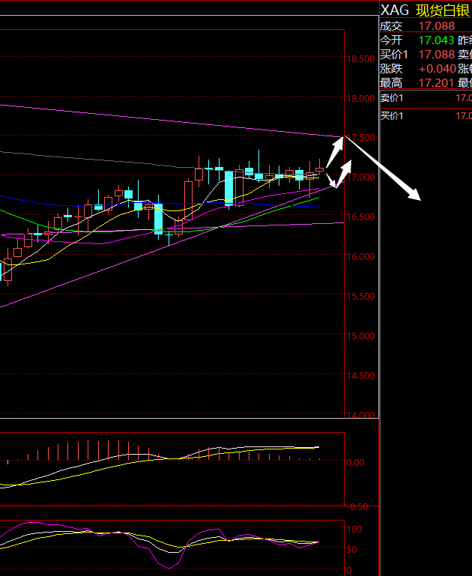Click the XAG symbol code in header
Viewport: 472px width, 576px height.
pos(395,10)
